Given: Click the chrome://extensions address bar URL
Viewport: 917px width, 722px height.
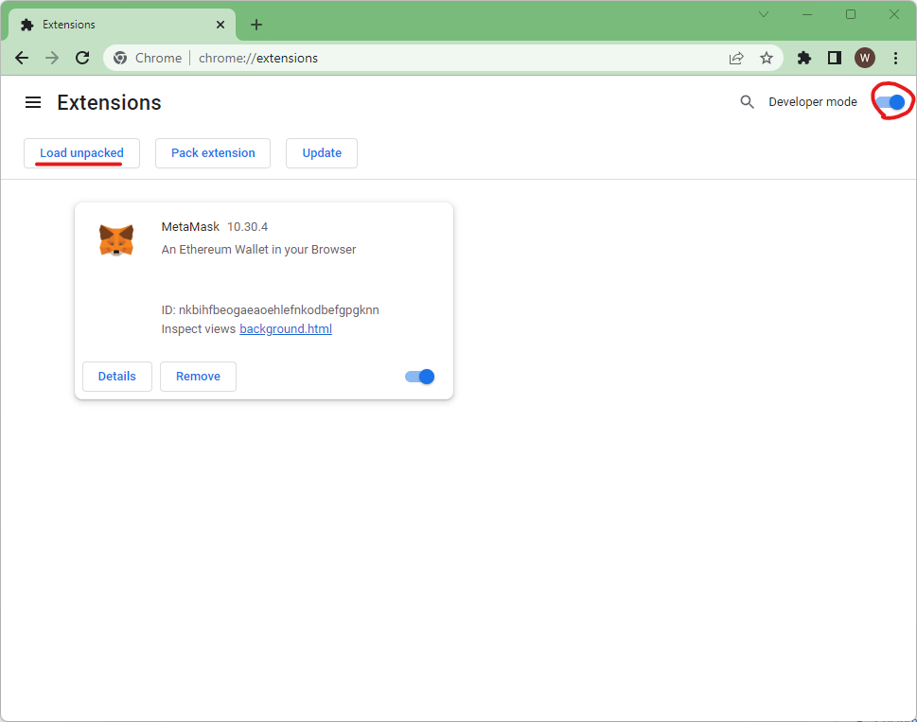Looking at the screenshot, I should click(256, 58).
